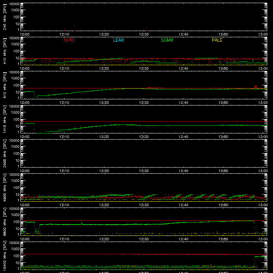This screenshot has height=273, width=273.
Task: Click the red burst spike near 12:58 at 610 MHz
Action: [x=256, y=87]
